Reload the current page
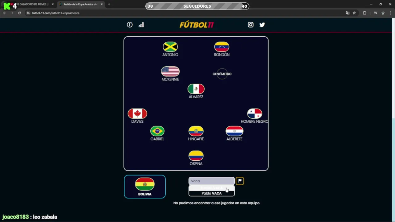Screen dimensions: 395x222 tap(19, 13)
